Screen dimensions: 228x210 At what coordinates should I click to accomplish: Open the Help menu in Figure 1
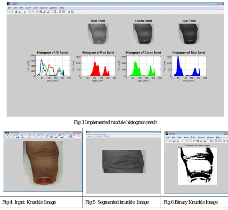[62, 8]
